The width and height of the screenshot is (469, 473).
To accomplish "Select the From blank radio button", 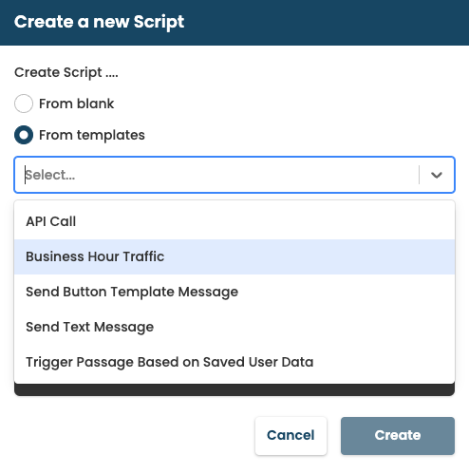I will (x=24, y=104).
